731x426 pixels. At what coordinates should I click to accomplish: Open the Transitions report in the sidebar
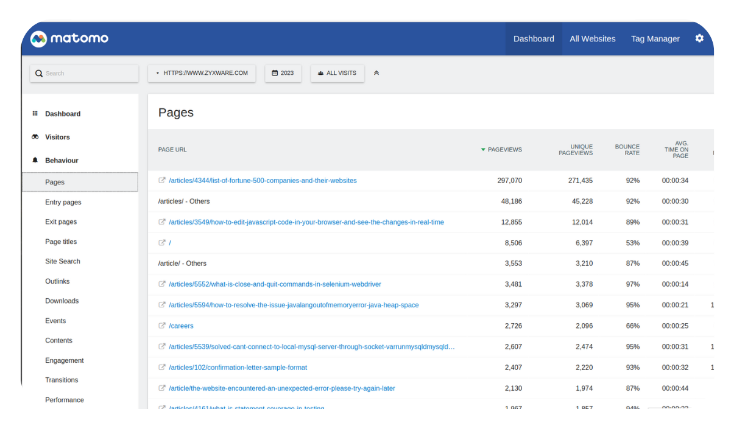coord(62,380)
